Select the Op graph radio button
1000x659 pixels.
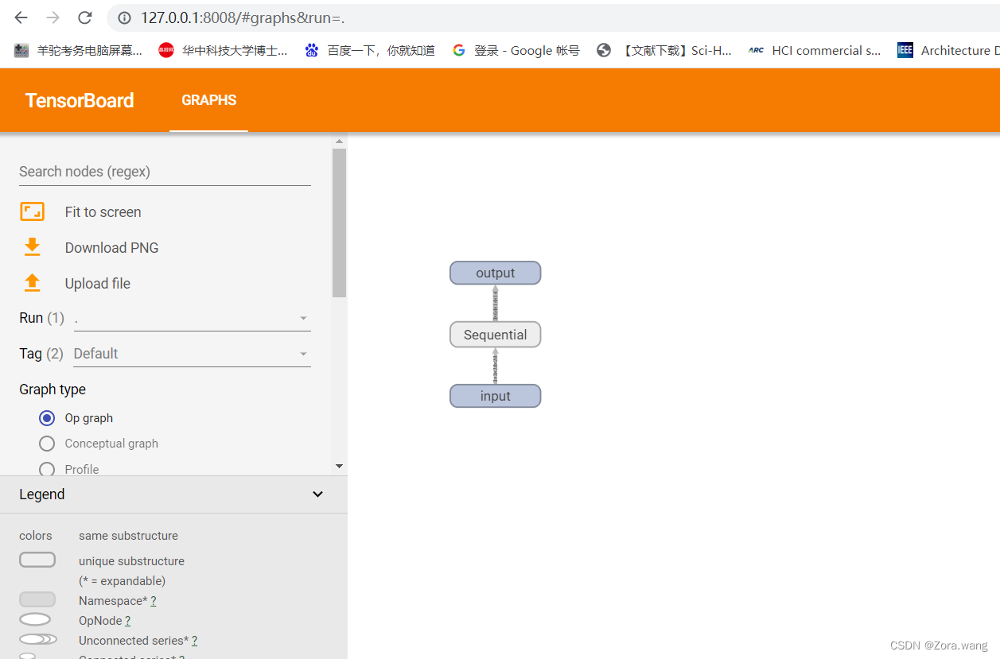(47, 417)
